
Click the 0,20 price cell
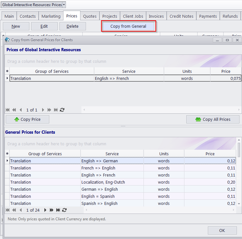click(x=210, y=182)
